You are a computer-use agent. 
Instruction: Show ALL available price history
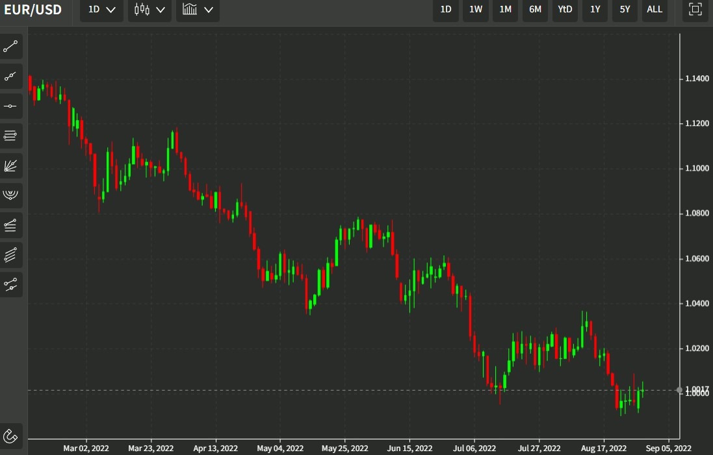click(655, 10)
